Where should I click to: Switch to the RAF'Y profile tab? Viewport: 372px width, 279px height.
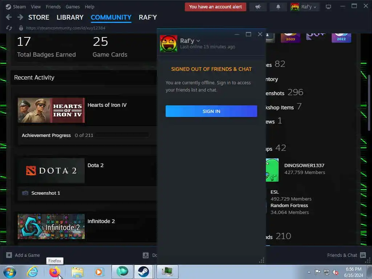click(x=148, y=17)
